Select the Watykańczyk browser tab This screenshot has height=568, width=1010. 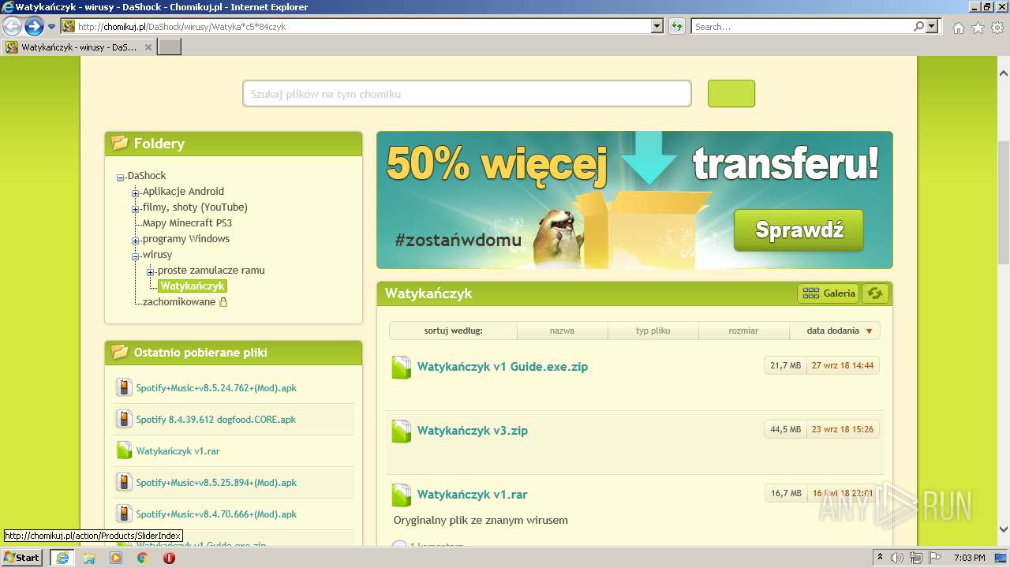[79, 47]
